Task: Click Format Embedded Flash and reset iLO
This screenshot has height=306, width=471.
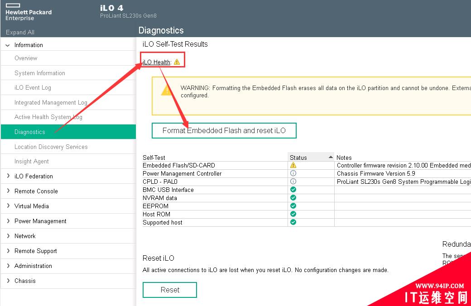Action: [x=224, y=131]
